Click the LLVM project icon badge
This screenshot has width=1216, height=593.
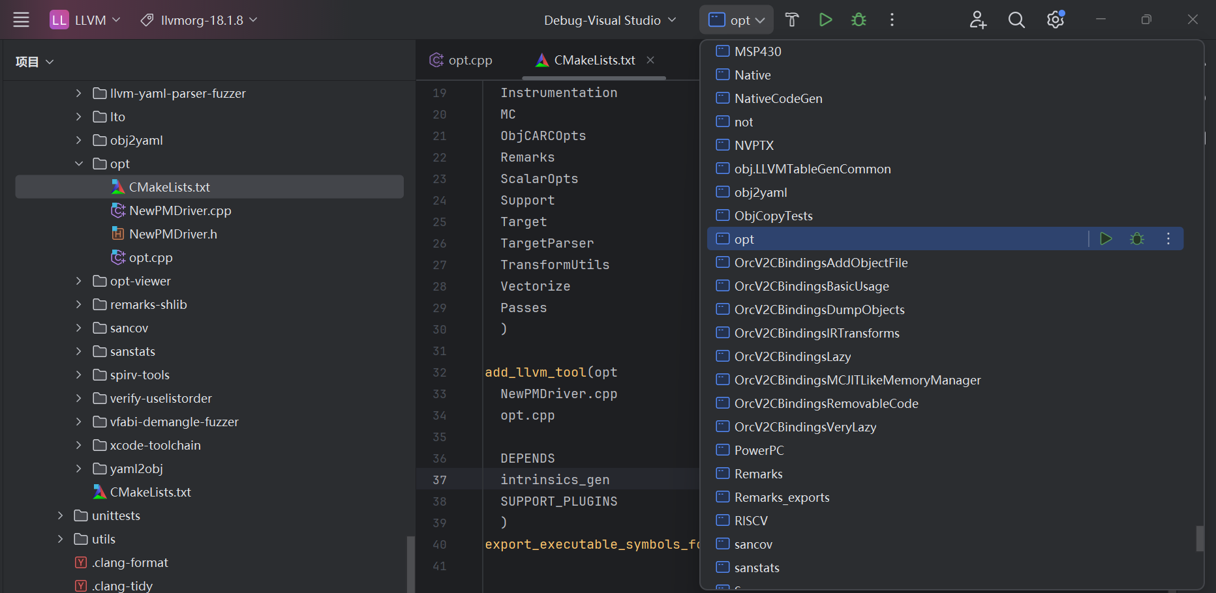[x=59, y=20]
